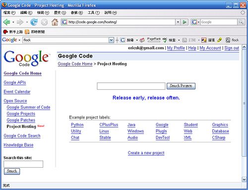Click the Python project label
The height and width of the screenshot is (190, 248).
77,125
